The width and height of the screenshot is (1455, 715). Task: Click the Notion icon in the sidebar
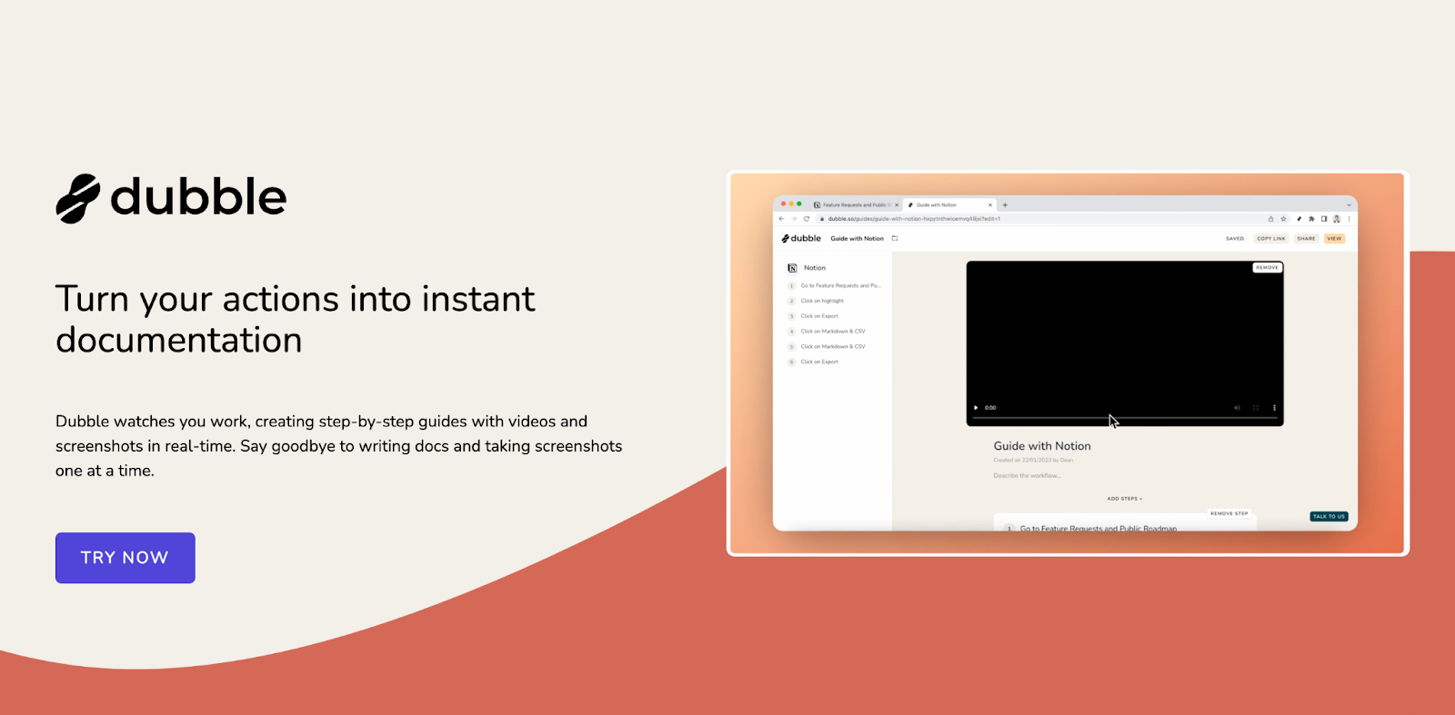(x=792, y=268)
